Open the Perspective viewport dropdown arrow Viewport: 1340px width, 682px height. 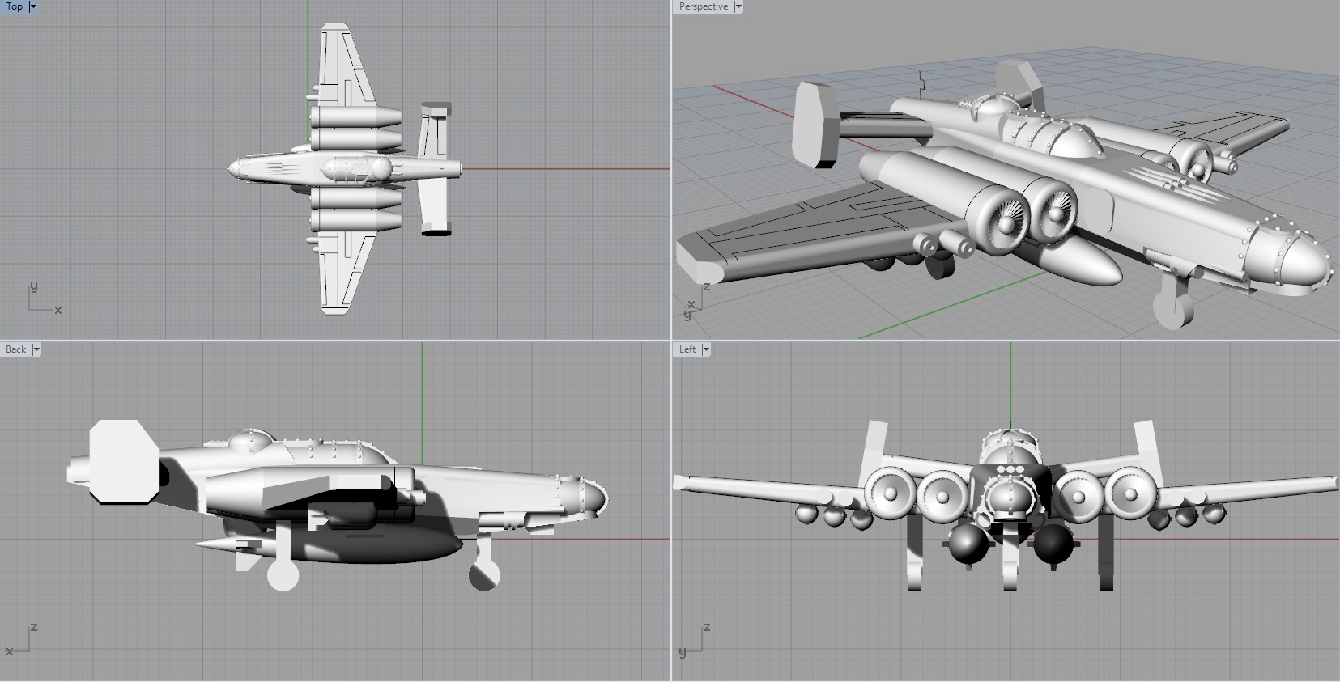click(x=738, y=6)
